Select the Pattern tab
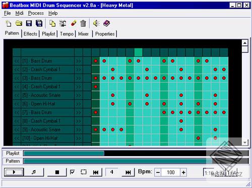Screen dimensions: 252x188 click(x=12, y=33)
